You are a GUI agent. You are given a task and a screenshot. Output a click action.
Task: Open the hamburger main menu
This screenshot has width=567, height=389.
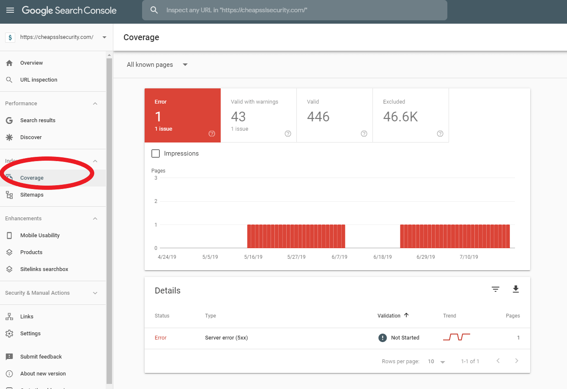10,10
